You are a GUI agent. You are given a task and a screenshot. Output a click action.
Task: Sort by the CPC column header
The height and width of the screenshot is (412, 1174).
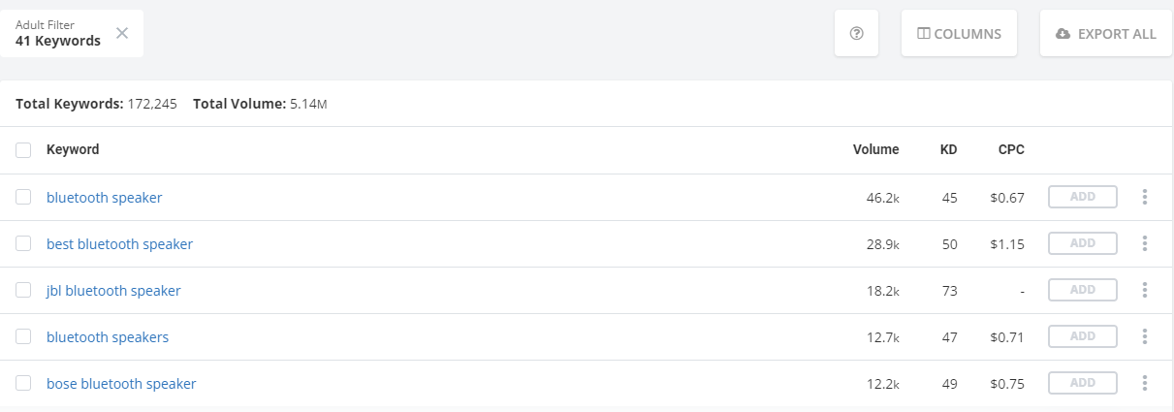click(x=1011, y=149)
